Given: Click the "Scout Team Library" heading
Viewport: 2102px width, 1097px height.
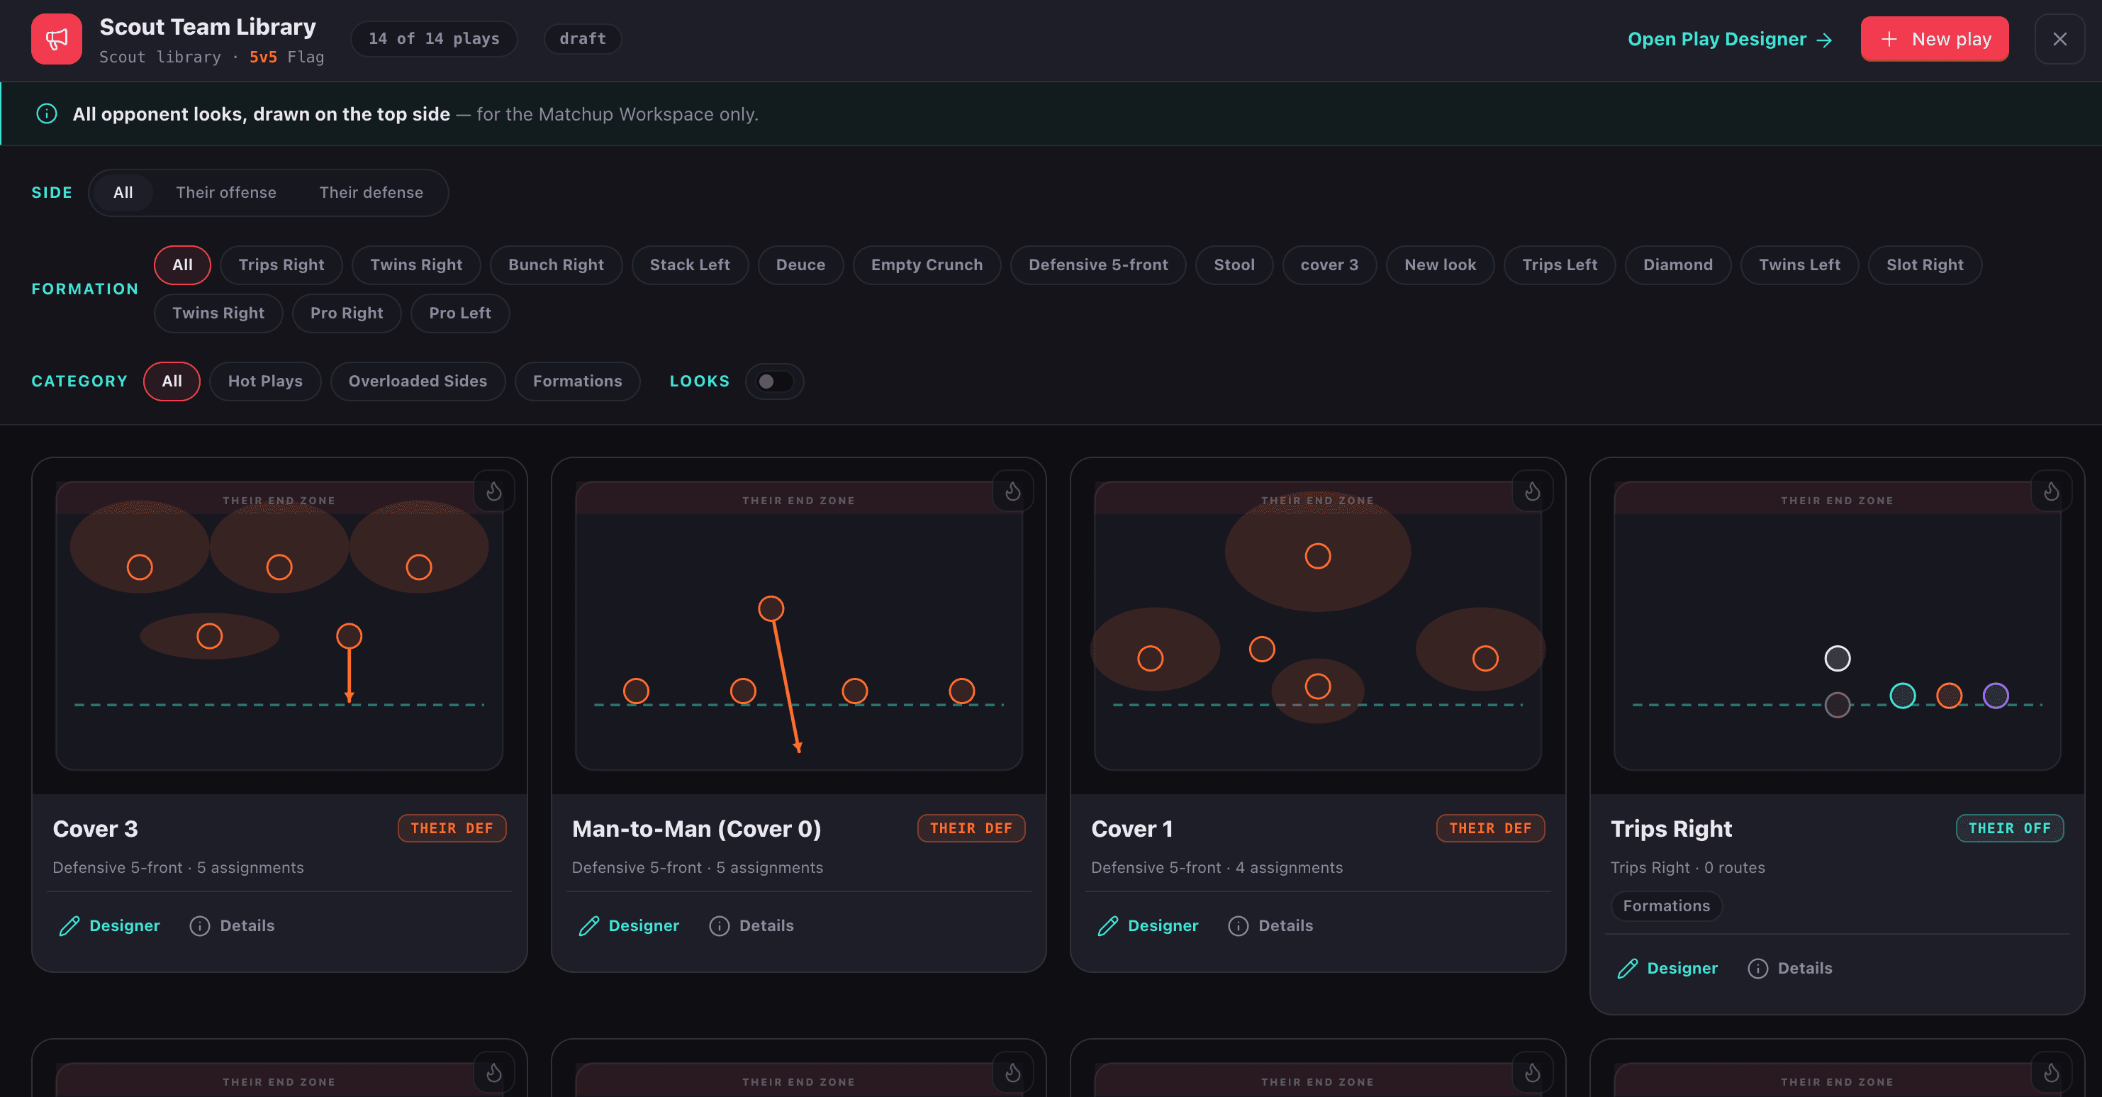Looking at the screenshot, I should click(x=207, y=27).
